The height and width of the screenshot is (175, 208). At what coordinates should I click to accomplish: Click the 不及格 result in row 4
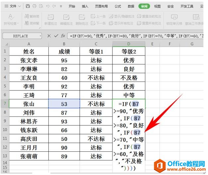point(129,78)
